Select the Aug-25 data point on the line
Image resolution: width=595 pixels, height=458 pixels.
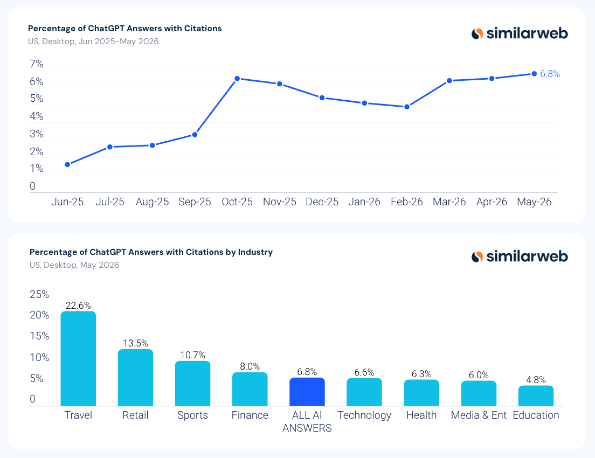pos(152,145)
